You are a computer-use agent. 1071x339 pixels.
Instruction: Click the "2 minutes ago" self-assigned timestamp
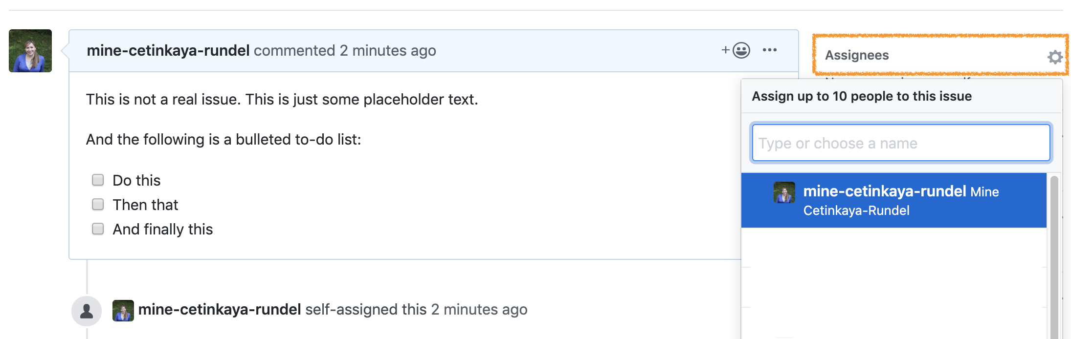point(479,309)
